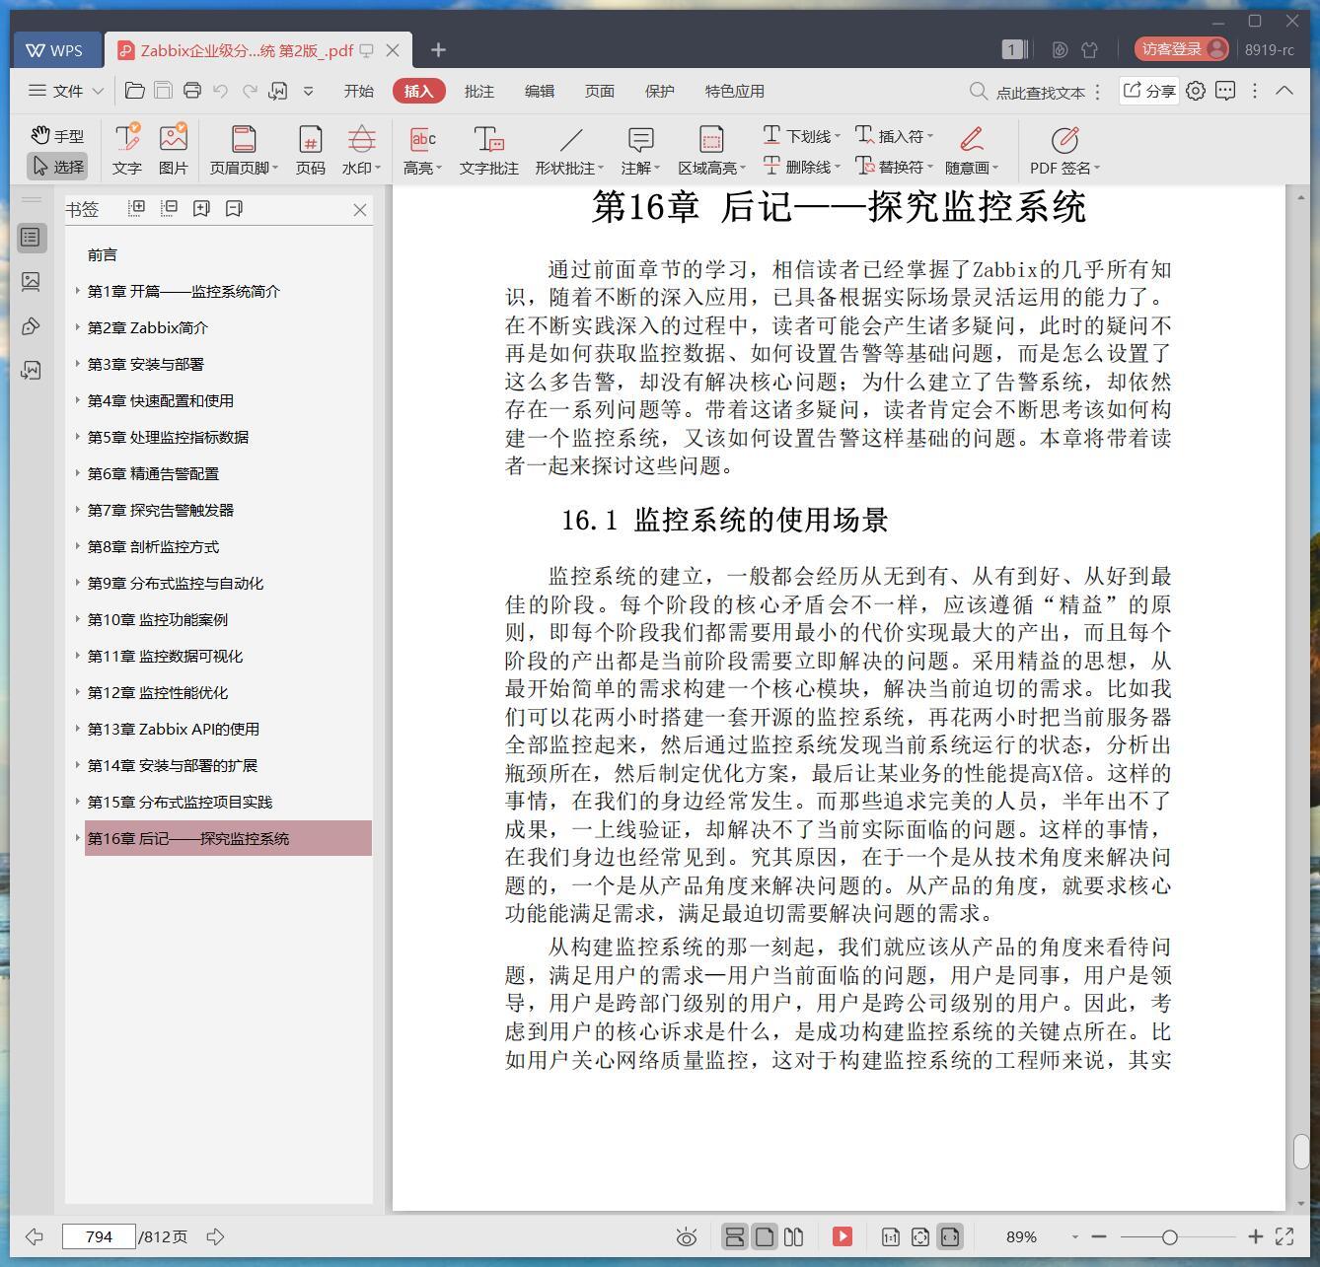Open the 文件 file menu
The width and height of the screenshot is (1320, 1267).
[x=65, y=91]
